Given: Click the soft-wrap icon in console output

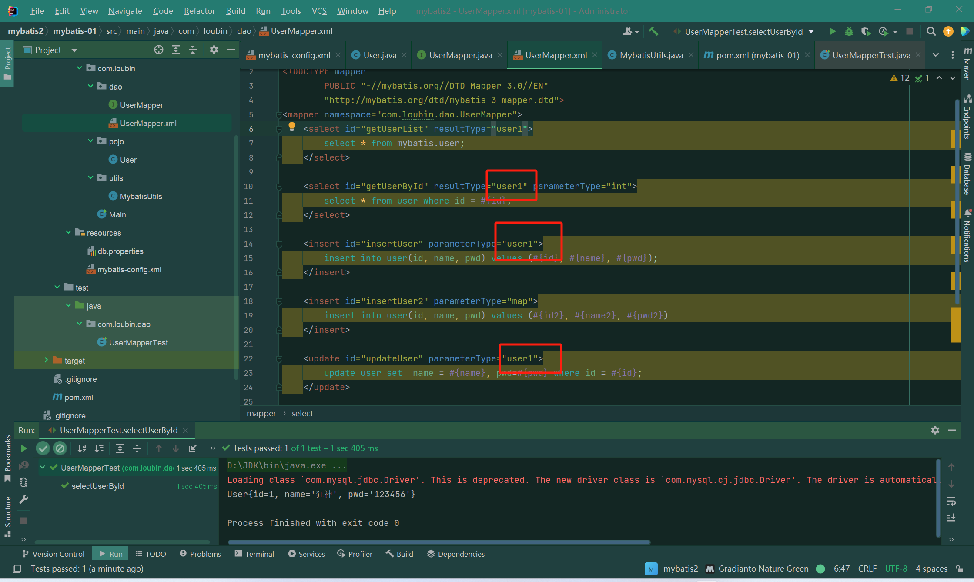Looking at the screenshot, I should point(951,502).
